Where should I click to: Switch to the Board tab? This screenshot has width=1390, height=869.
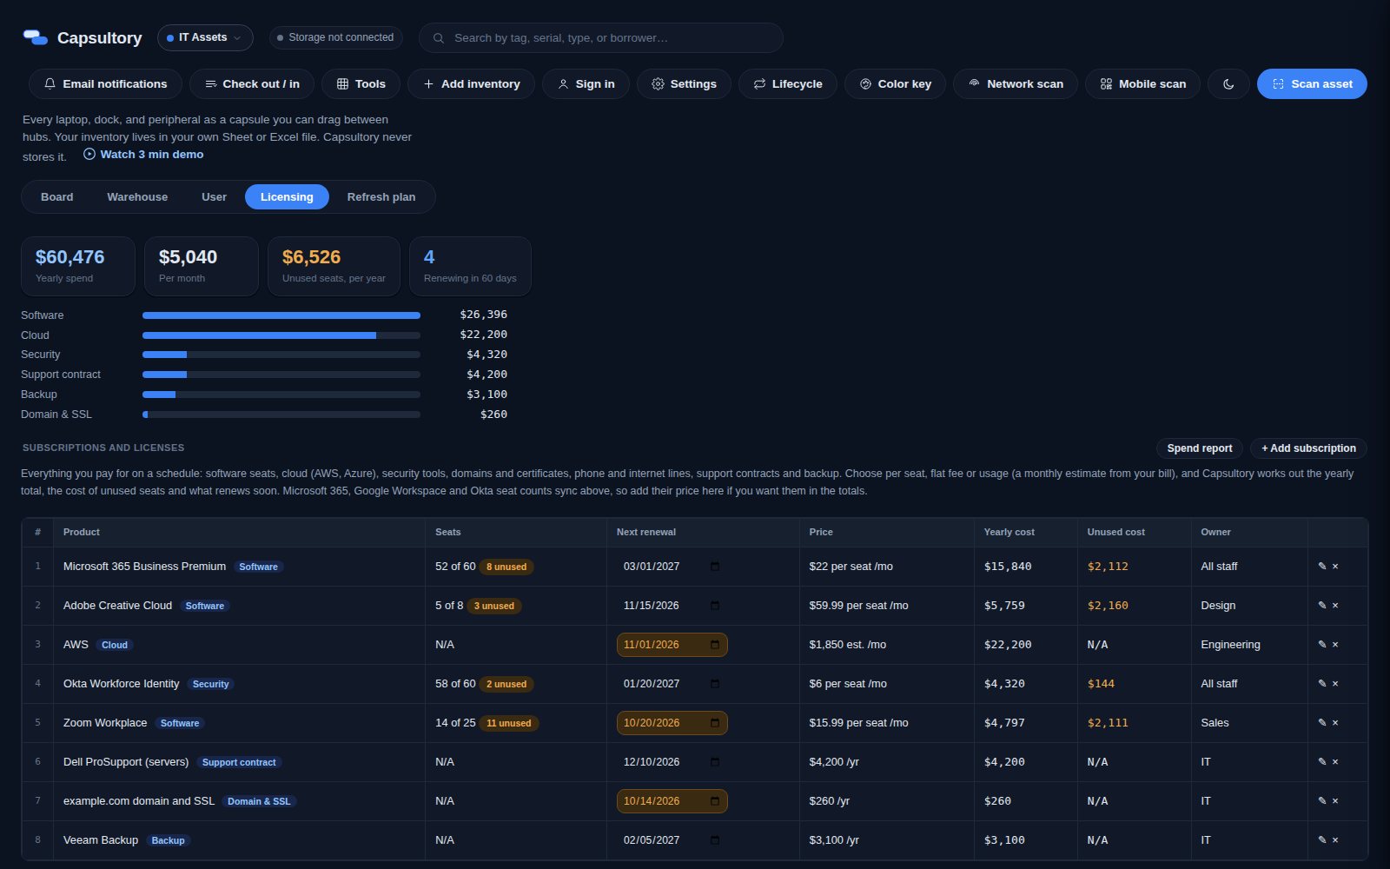point(57,197)
